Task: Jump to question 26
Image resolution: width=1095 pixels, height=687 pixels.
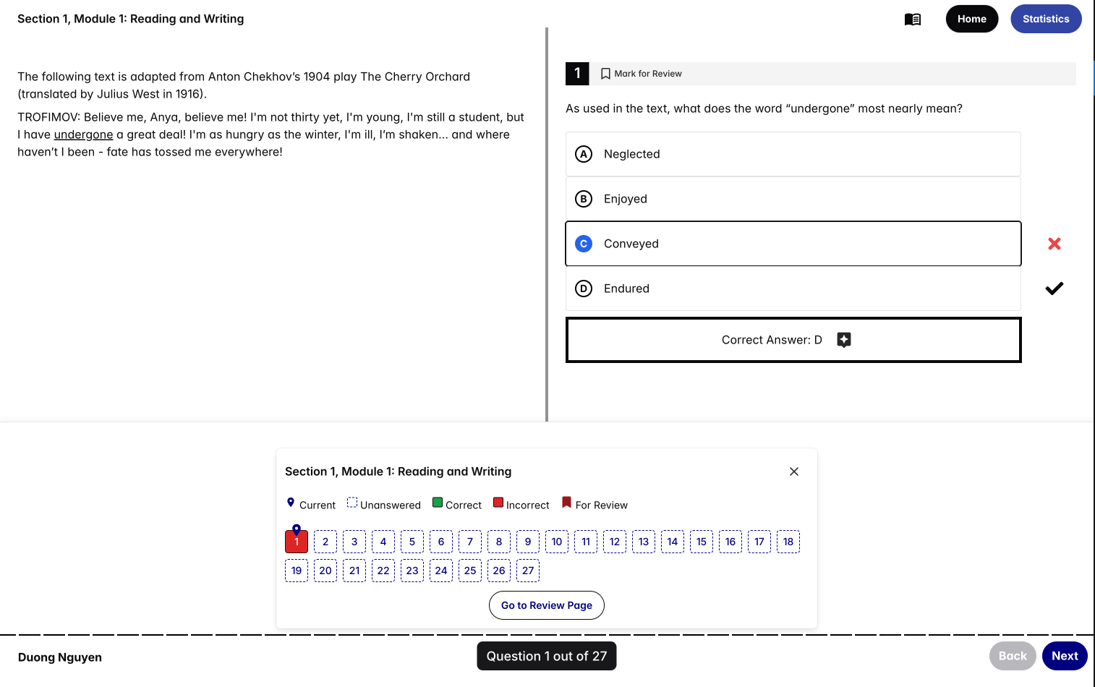Action: click(499, 571)
